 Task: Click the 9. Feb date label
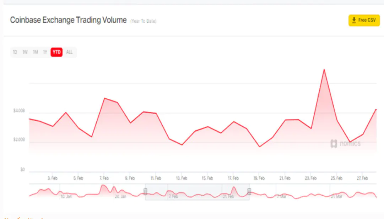130,178
